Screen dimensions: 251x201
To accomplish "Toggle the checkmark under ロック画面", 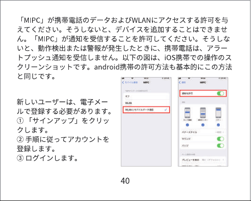I will (x=187, y=125).
